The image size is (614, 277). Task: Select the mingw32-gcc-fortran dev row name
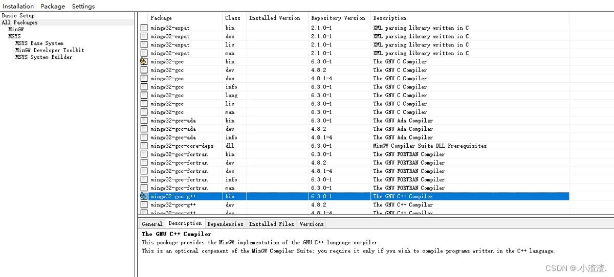tap(179, 163)
